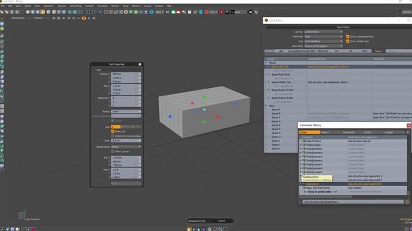Click the green cloud icon in top toolbar
The image size is (412, 231).
click(x=173, y=12)
